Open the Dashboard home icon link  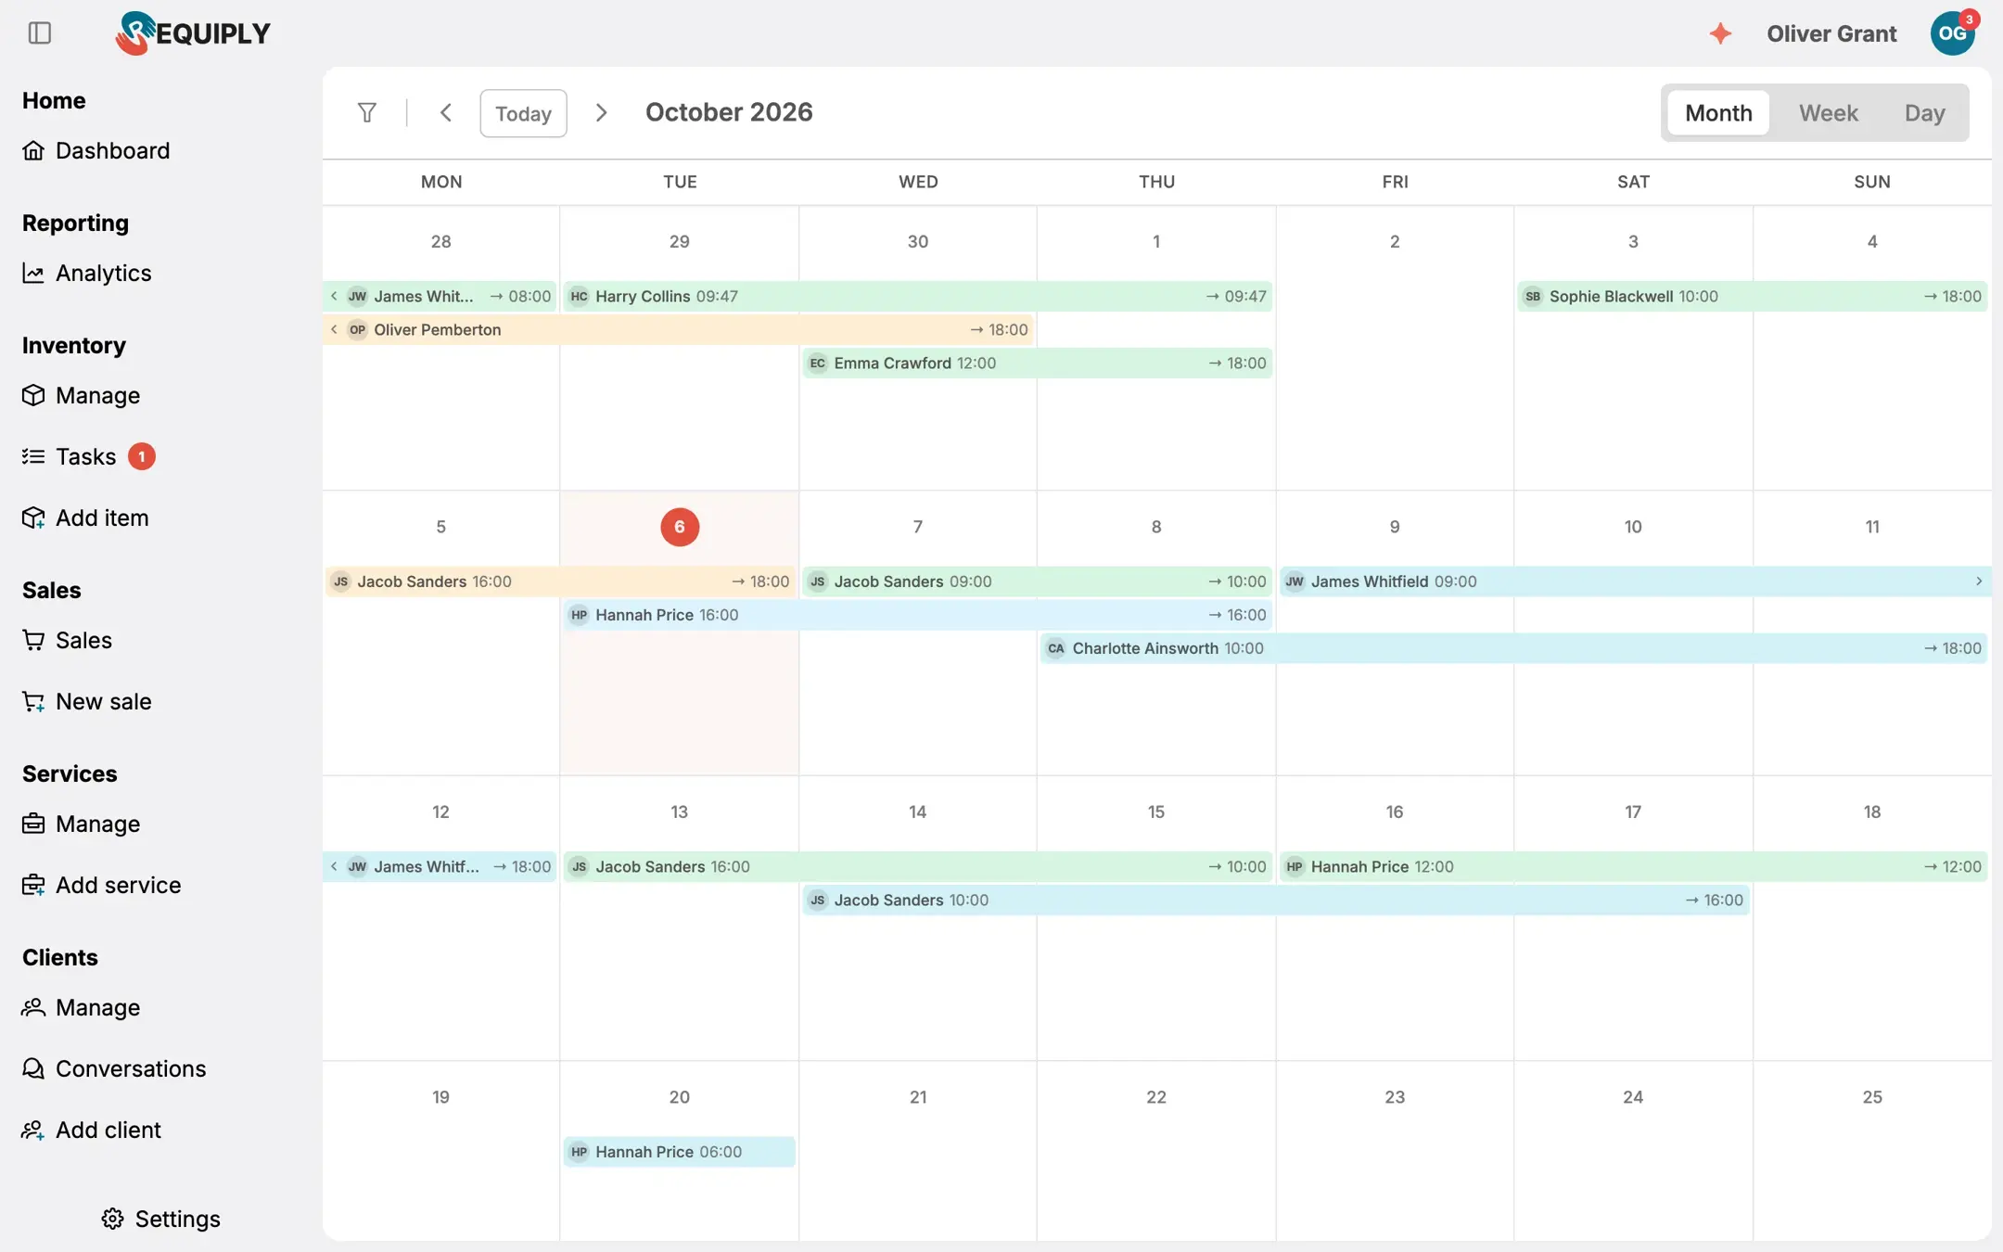(x=33, y=150)
